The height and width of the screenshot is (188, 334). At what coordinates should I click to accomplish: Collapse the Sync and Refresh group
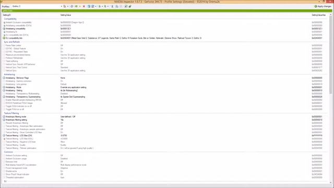click(x=11, y=42)
